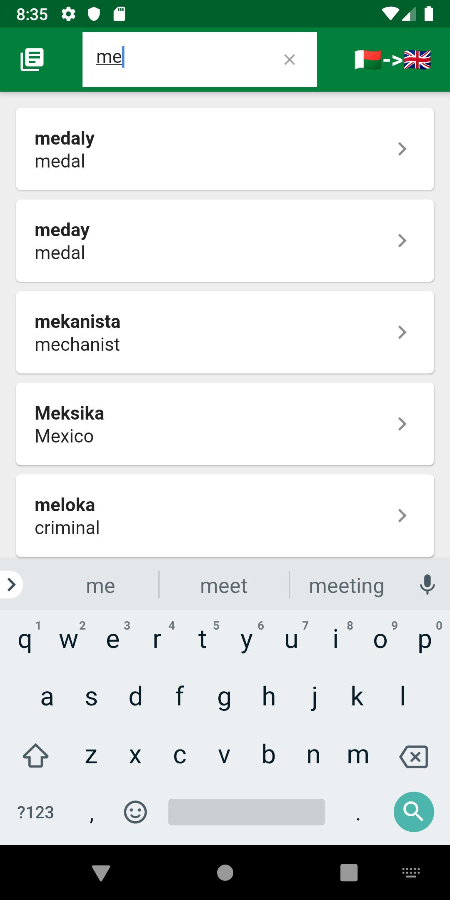This screenshot has width=450, height=900.
Task: Choose the 'meet' keyboard suggestion
Action: (224, 585)
